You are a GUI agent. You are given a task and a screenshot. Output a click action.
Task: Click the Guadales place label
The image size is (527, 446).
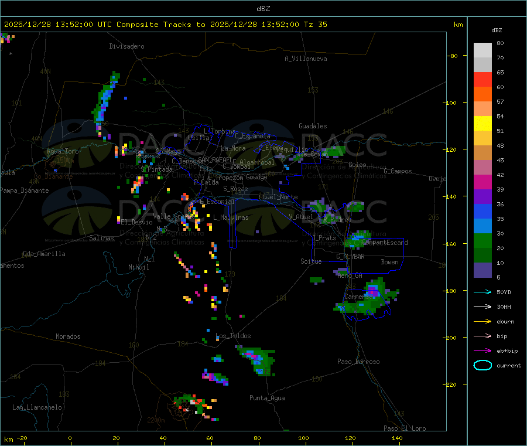[x=313, y=126]
